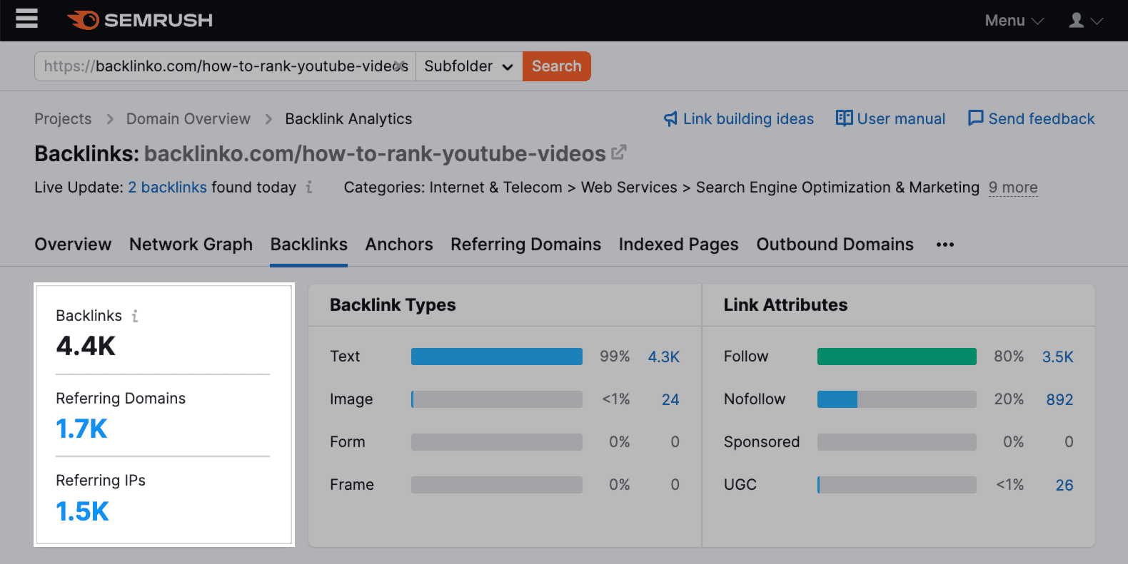Viewport: 1128px width, 564px height.
Task: Click the Search Engine Optimization & Marketing category text
Action: (x=837, y=188)
